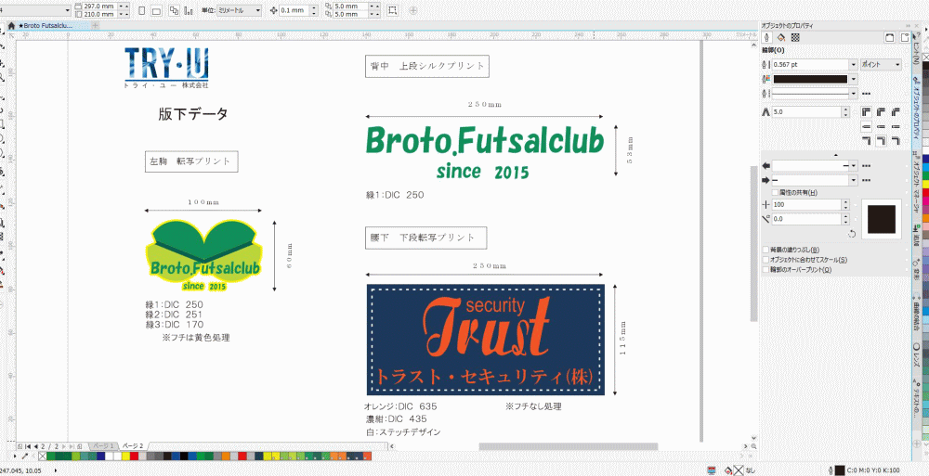Open the outline width dropdown
929x476 pixels.
pyautogui.click(x=854, y=64)
